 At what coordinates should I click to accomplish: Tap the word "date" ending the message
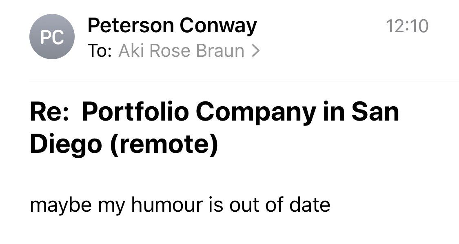[310, 204]
